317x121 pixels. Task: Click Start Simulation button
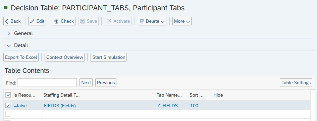(109, 57)
